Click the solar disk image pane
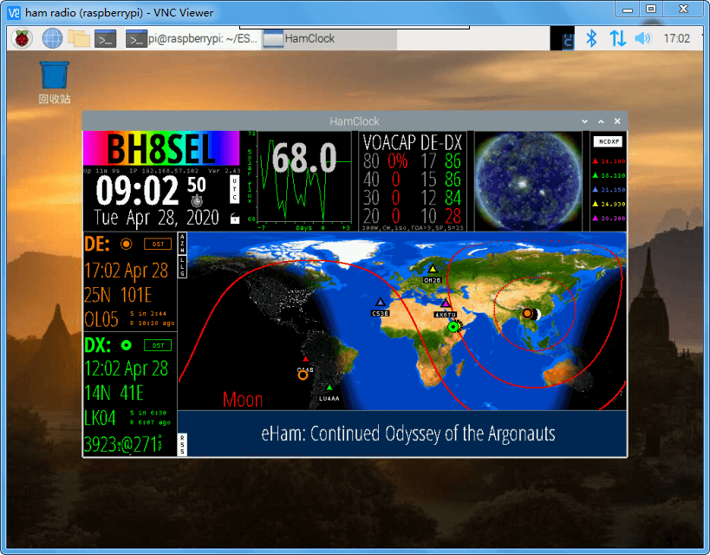The image size is (710, 555). coord(526,180)
